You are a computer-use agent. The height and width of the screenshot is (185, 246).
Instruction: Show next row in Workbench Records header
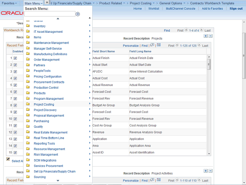pos(202,30)
